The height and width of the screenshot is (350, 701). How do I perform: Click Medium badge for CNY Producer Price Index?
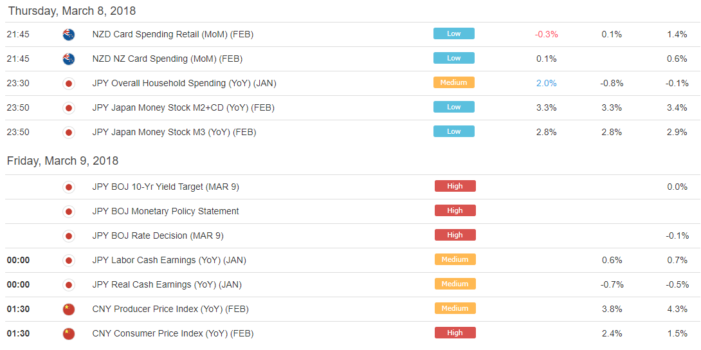click(455, 308)
